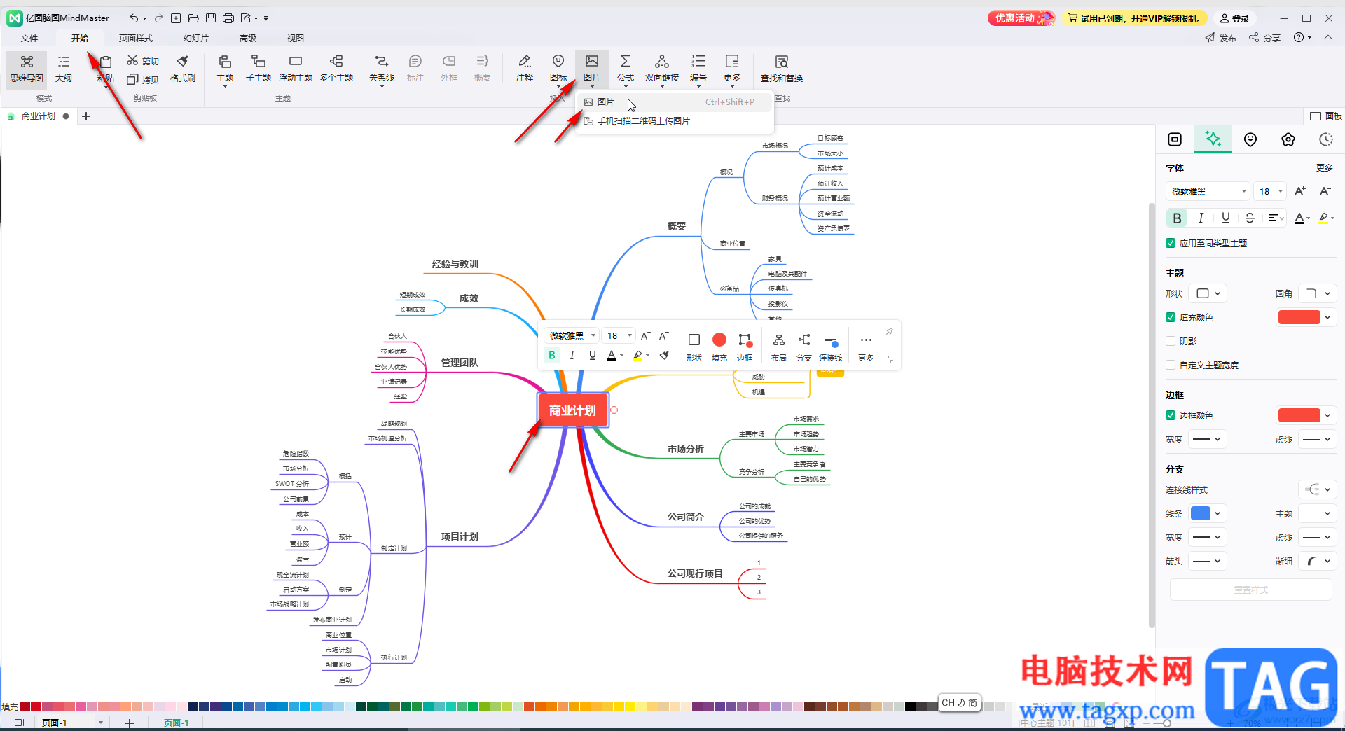Click More in the font section

click(1325, 168)
